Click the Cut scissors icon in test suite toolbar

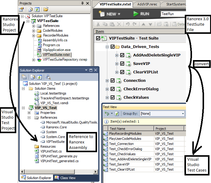tap(98, 24)
